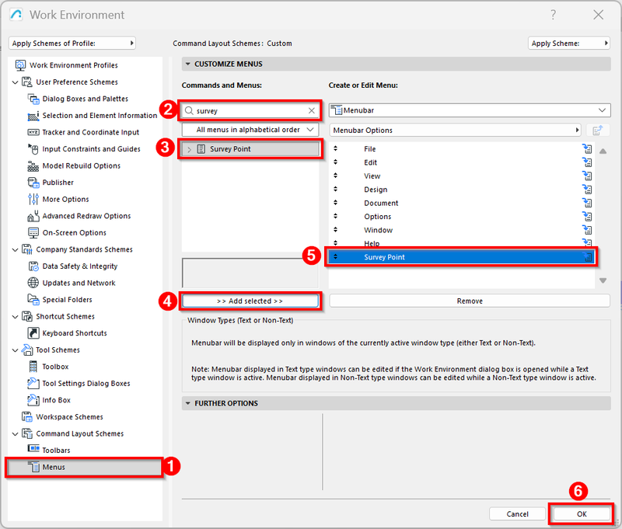Image resolution: width=622 pixels, height=529 pixels.
Task: Click submenu icon in Design row
Action: pos(587,189)
